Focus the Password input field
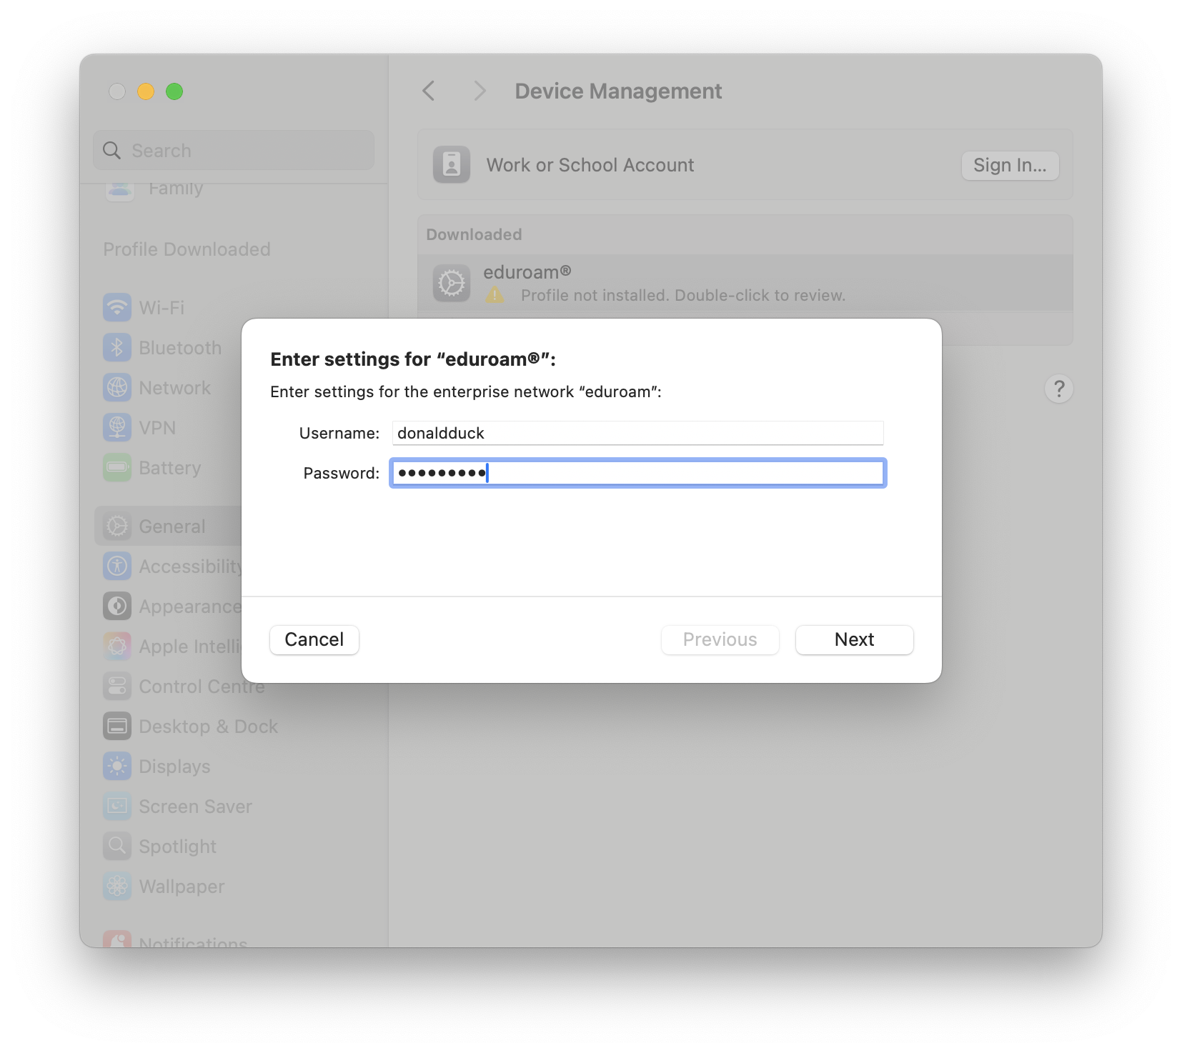Image resolution: width=1182 pixels, height=1053 pixels. tap(637, 473)
